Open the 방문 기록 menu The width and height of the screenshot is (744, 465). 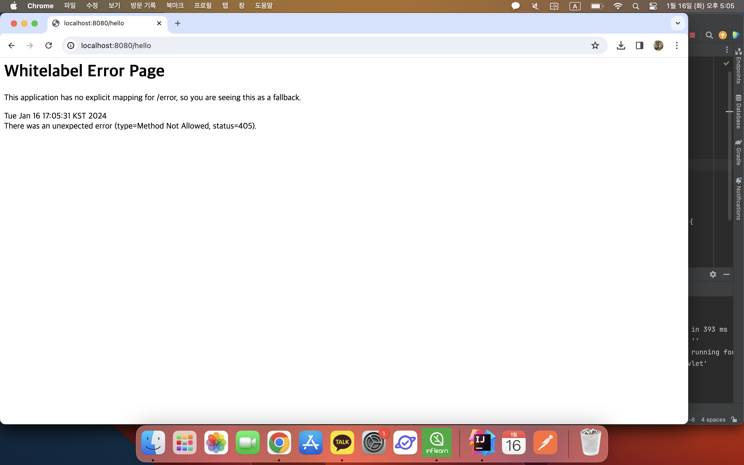pyautogui.click(x=143, y=6)
